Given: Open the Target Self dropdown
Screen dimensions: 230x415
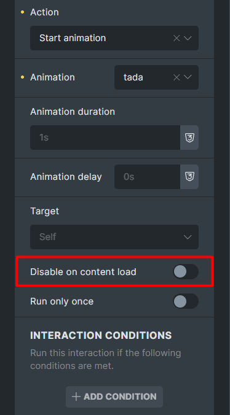Looking at the screenshot, I should (x=114, y=237).
